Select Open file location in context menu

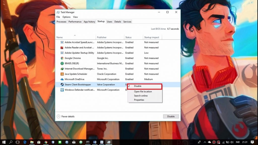(143, 92)
